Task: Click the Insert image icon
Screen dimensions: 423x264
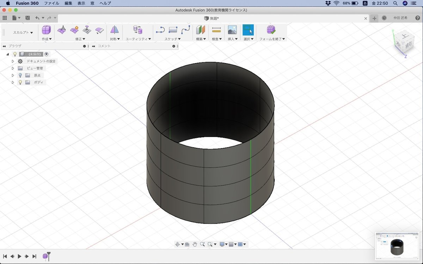Action: point(232,30)
